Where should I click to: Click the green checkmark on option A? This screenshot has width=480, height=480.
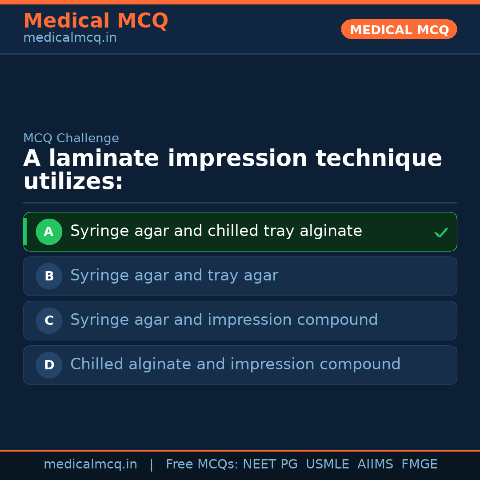pos(441,232)
